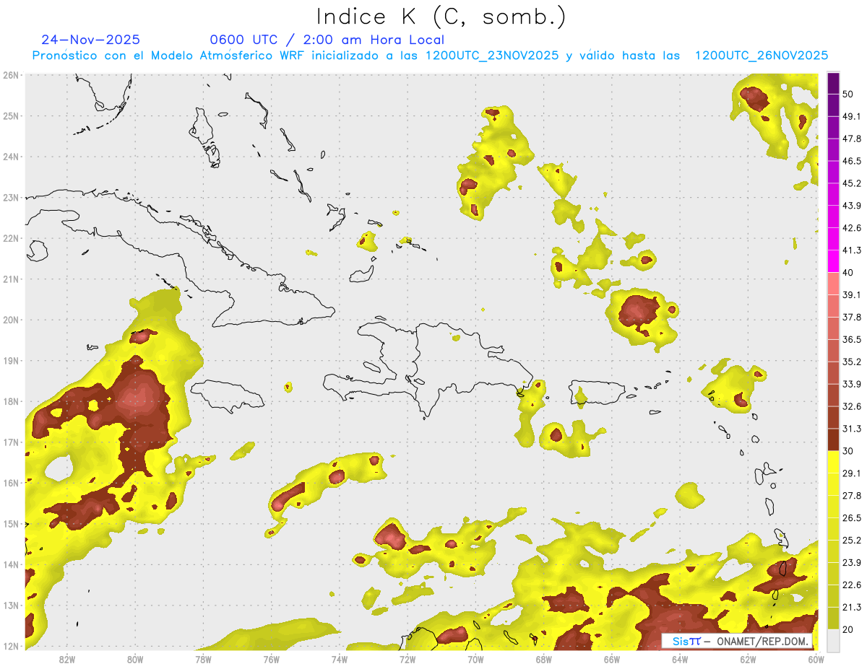
Task: Click the longitude label "64W"
Action: [x=679, y=659]
